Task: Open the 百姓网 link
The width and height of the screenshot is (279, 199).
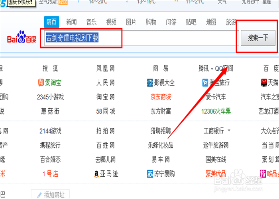Action: 106,145
